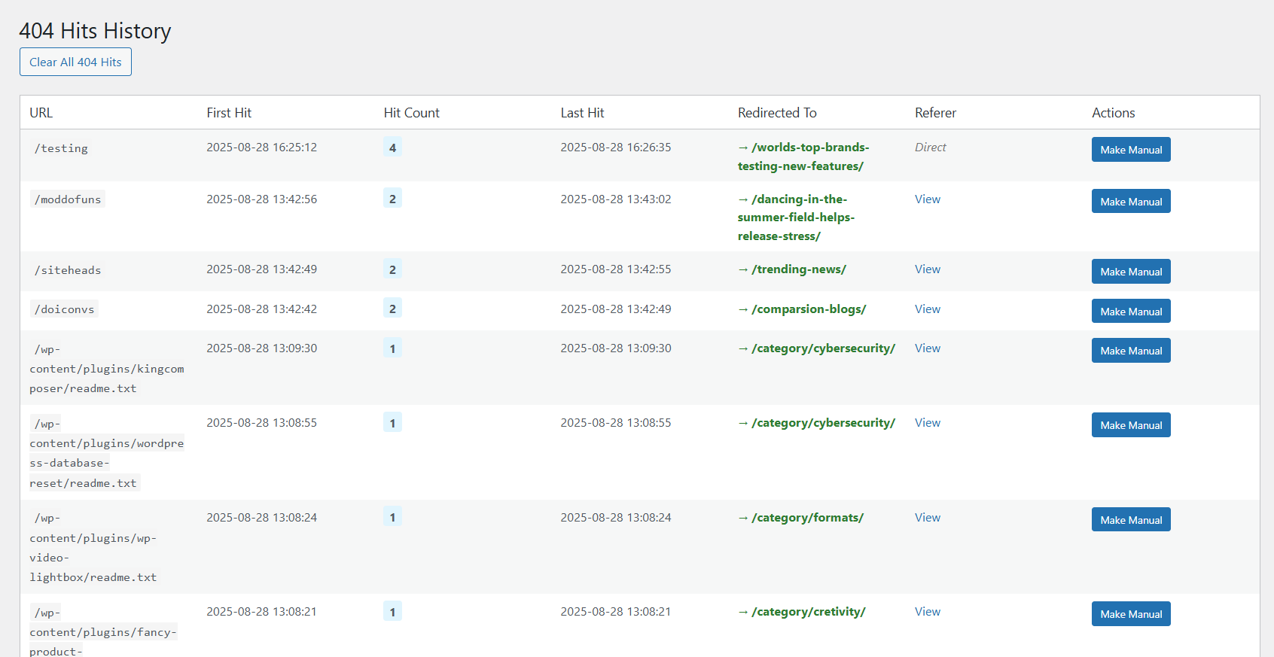Click Make Manual for the /doiconvs entry
Image resolution: width=1274 pixels, height=657 pixels.
pyautogui.click(x=1130, y=312)
